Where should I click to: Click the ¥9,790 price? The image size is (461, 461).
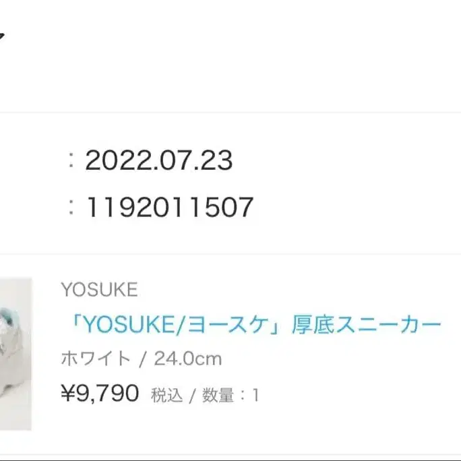pos(100,392)
